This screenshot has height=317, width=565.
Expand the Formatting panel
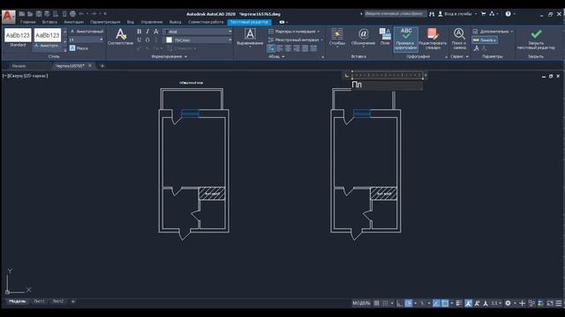pos(169,56)
